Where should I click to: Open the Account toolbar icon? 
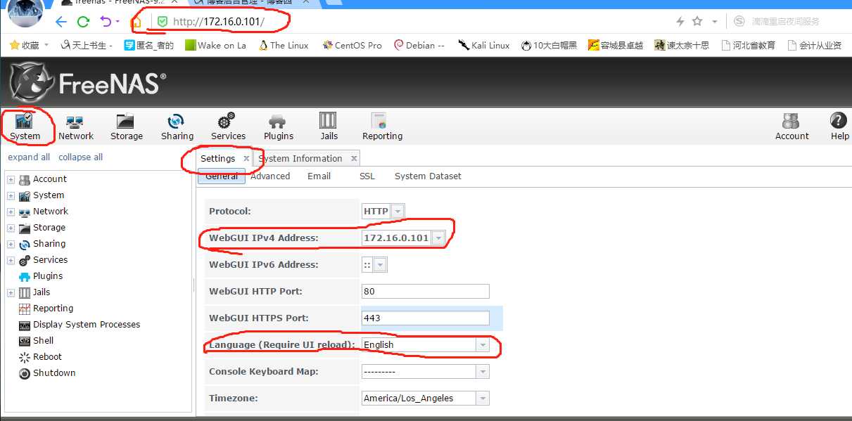(x=791, y=127)
